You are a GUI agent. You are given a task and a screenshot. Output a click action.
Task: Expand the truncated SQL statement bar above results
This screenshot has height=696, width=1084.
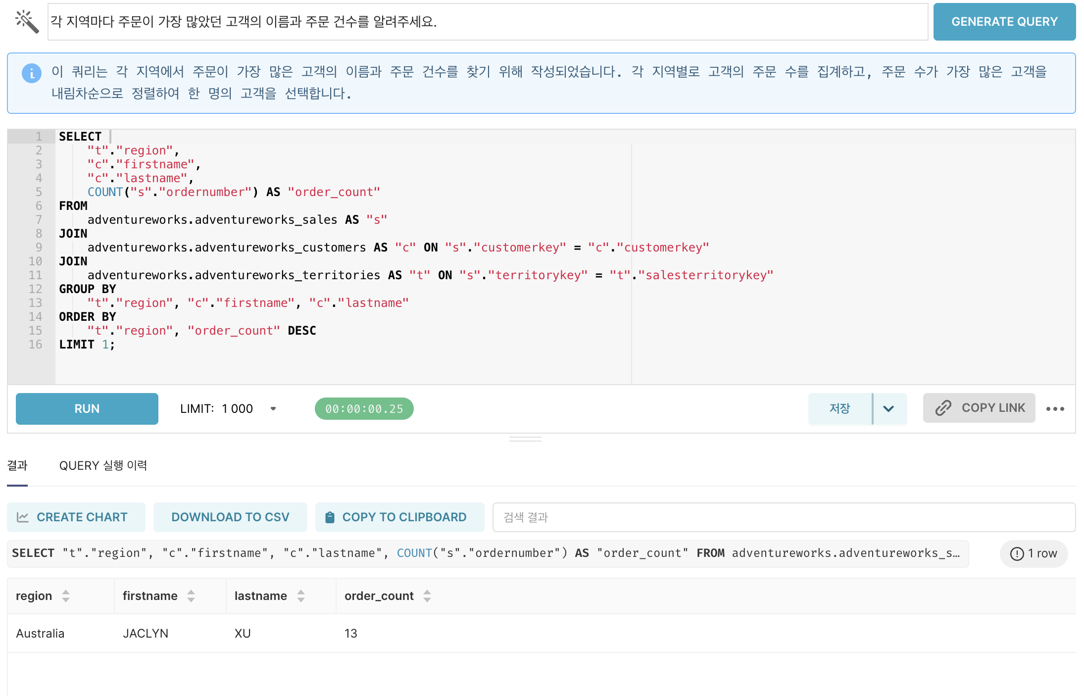point(956,553)
